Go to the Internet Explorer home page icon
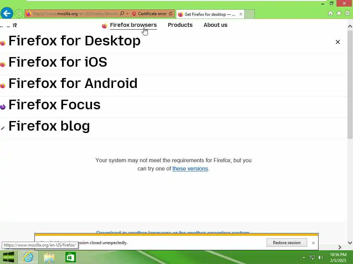Screen dimensions: 353x264 (330, 13)
